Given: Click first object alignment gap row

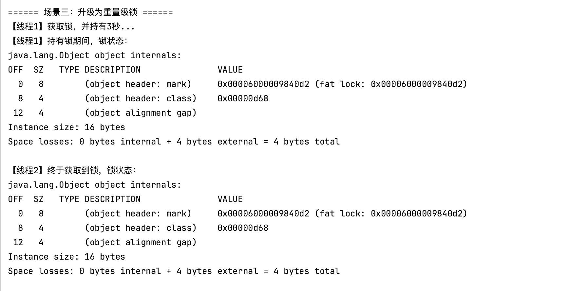Looking at the screenshot, I should [104, 113].
